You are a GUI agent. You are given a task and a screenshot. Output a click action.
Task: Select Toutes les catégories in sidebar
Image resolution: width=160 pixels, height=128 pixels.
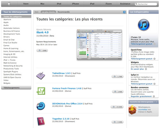[x=16, y=17]
